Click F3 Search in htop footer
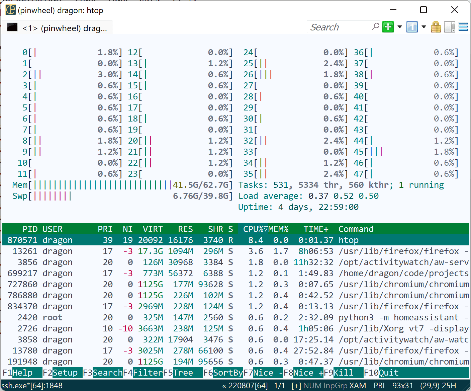This screenshot has width=471, height=391. 103,373
